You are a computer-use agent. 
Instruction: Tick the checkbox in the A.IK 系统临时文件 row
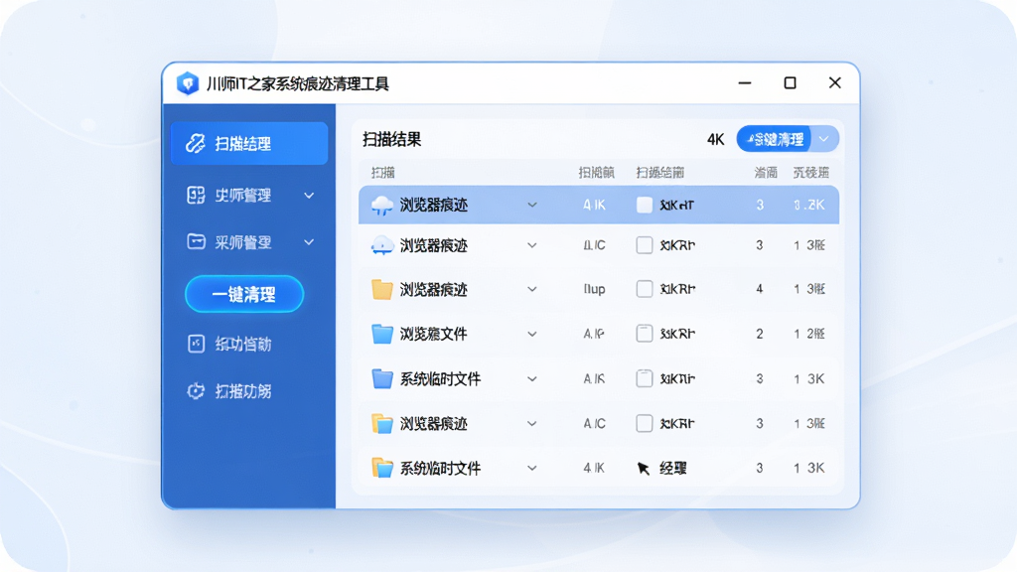[644, 378]
